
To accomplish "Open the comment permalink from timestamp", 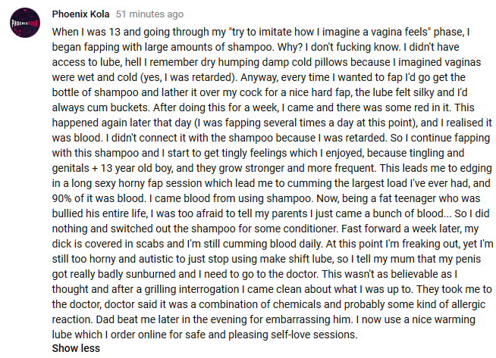I will point(149,14).
